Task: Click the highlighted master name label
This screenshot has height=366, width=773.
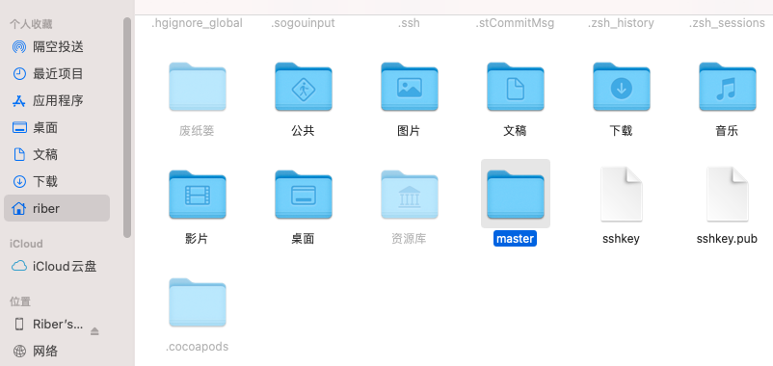Action: 515,239
